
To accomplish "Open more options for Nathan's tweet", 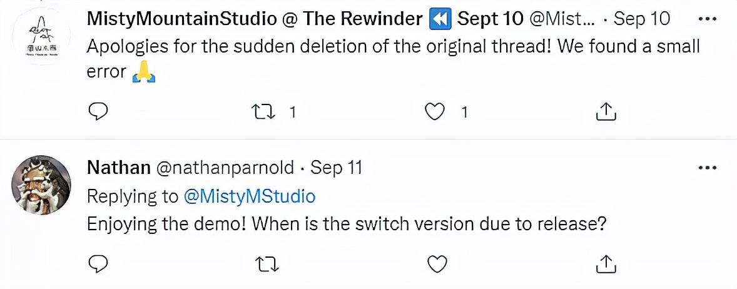I will pos(707,168).
